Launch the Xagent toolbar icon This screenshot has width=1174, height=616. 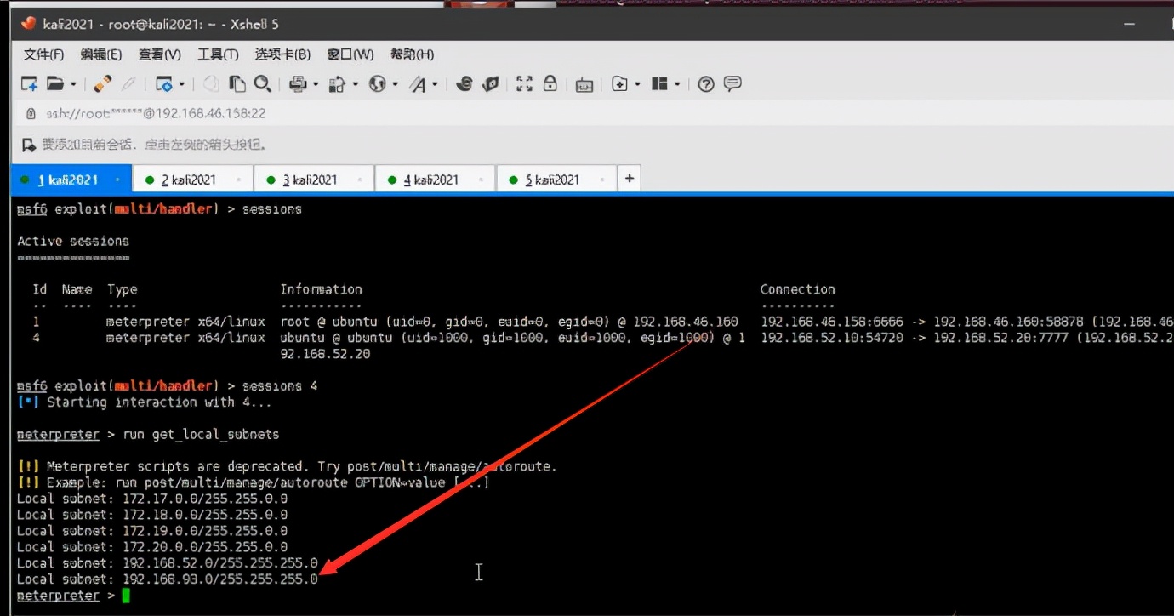(490, 83)
